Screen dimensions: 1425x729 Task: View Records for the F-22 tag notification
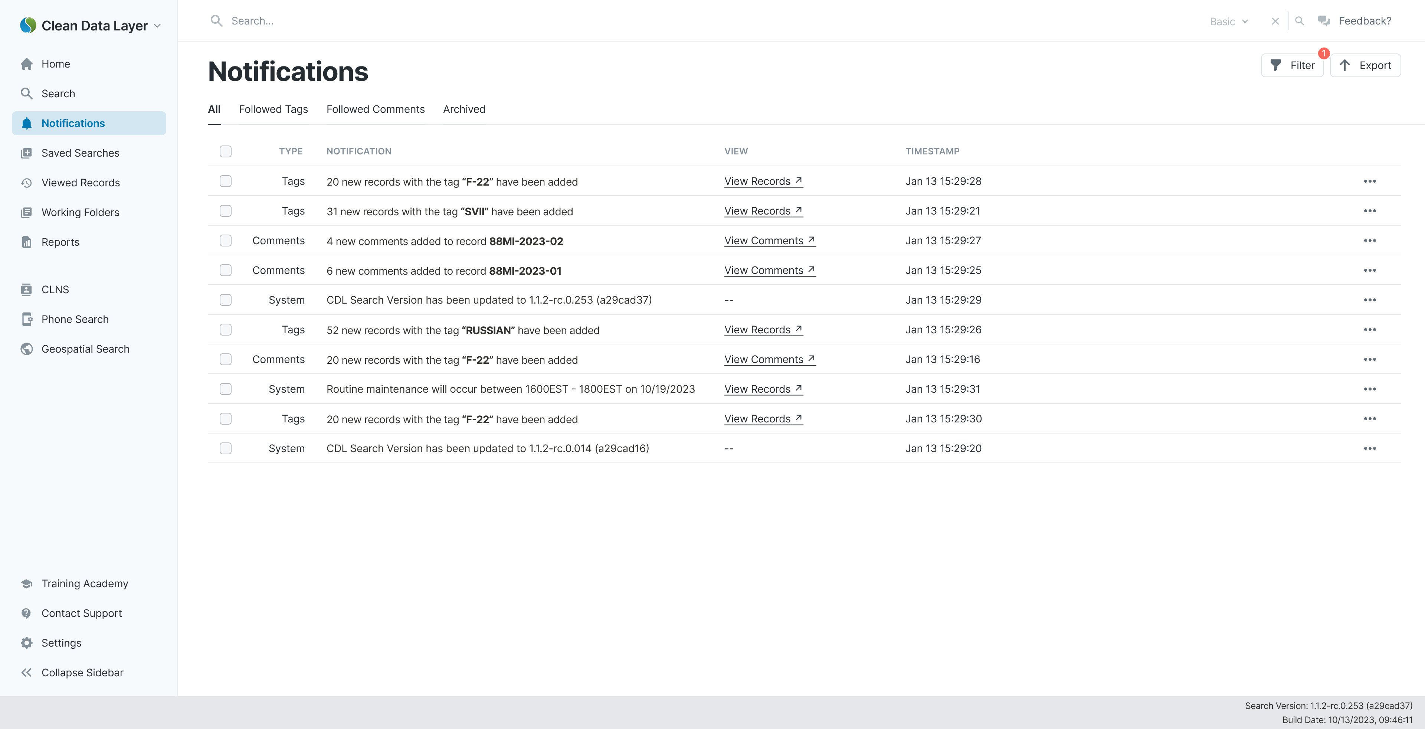pyautogui.click(x=763, y=182)
